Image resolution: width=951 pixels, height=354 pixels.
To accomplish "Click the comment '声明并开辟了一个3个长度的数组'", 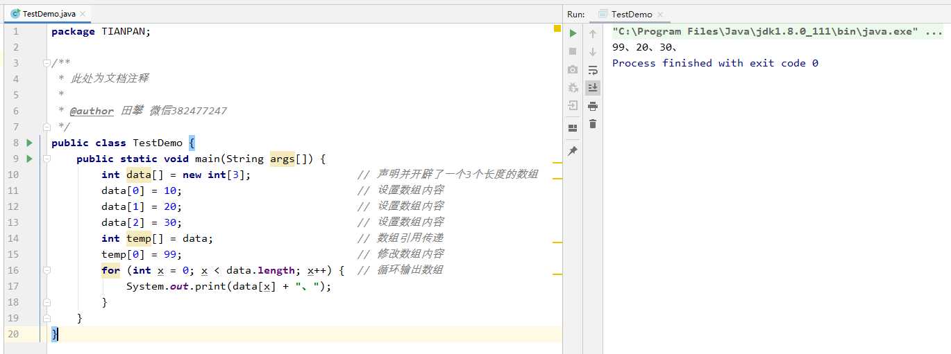I will 457,175.
